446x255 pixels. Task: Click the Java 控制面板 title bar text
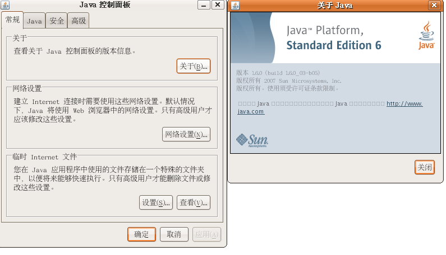click(105, 5)
